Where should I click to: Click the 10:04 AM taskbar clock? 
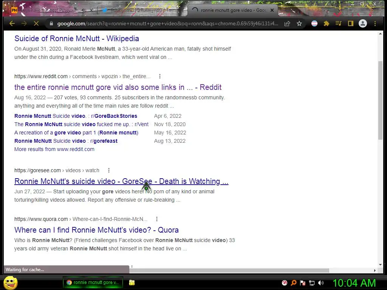tap(354, 283)
